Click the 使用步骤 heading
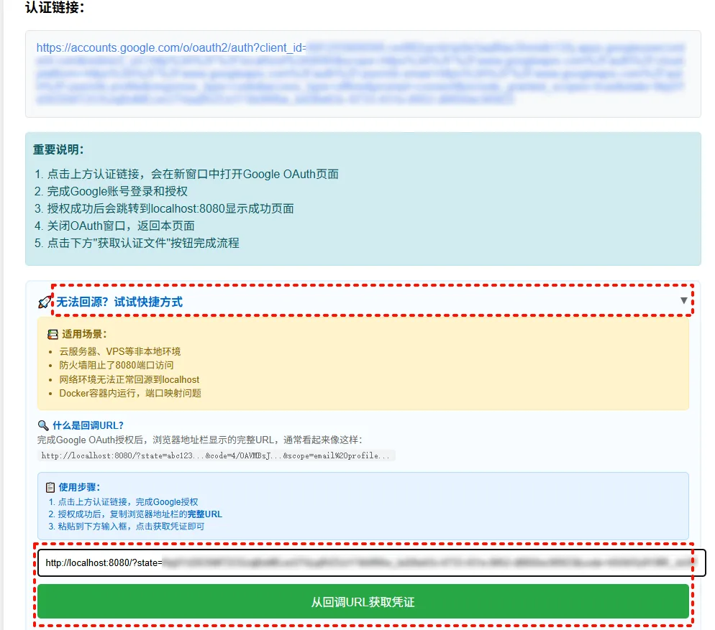Viewport: 715px width, 630px height. pos(76,486)
